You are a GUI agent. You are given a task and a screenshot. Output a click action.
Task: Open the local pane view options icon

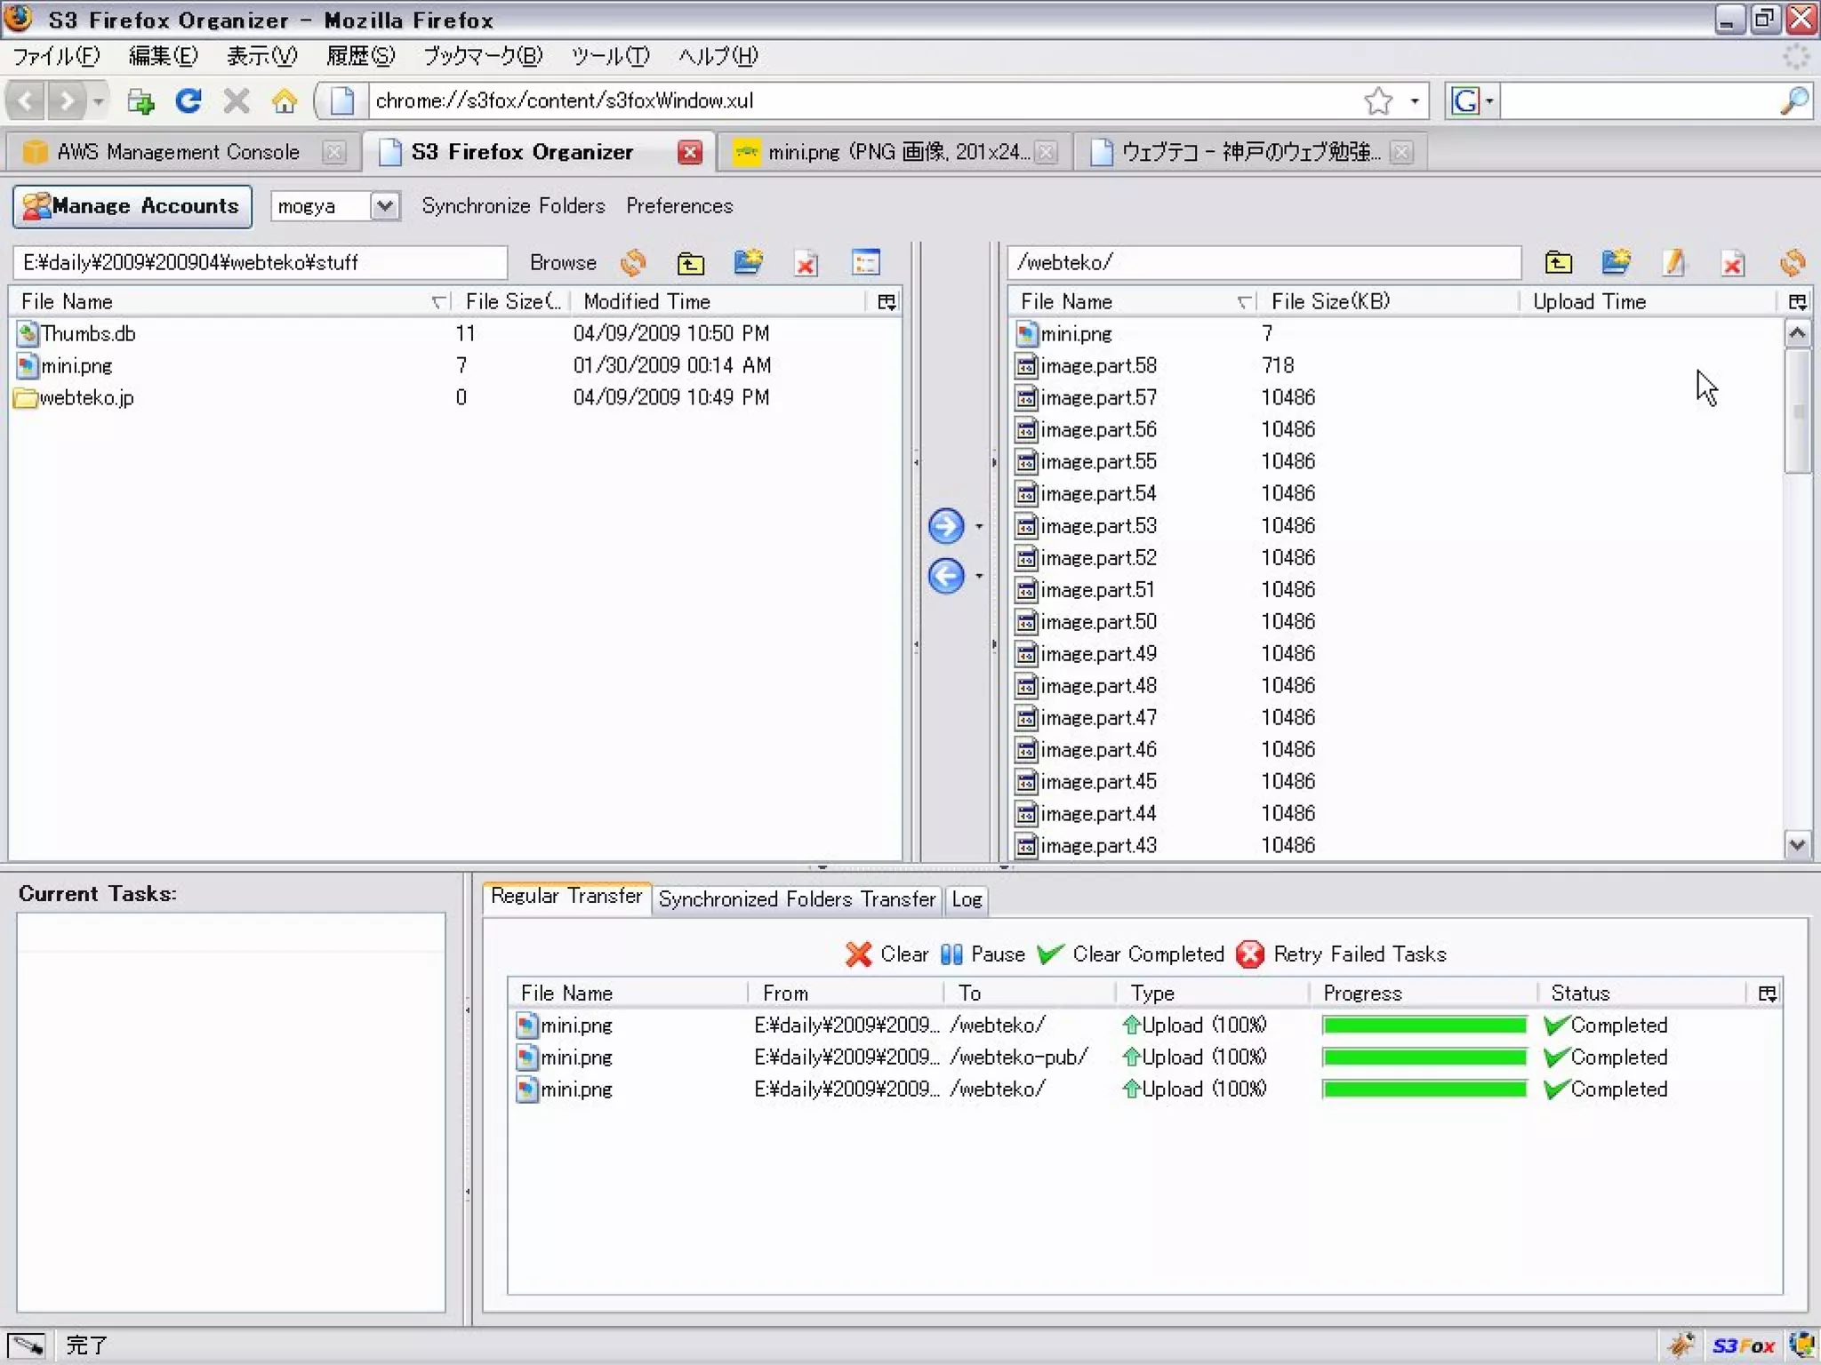tap(865, 262)
